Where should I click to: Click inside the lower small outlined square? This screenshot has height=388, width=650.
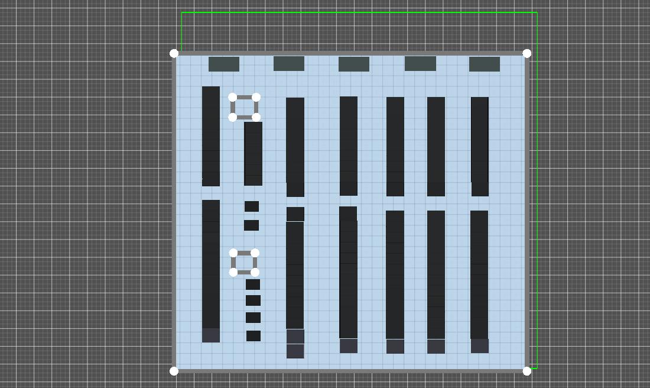click(245, 263)
